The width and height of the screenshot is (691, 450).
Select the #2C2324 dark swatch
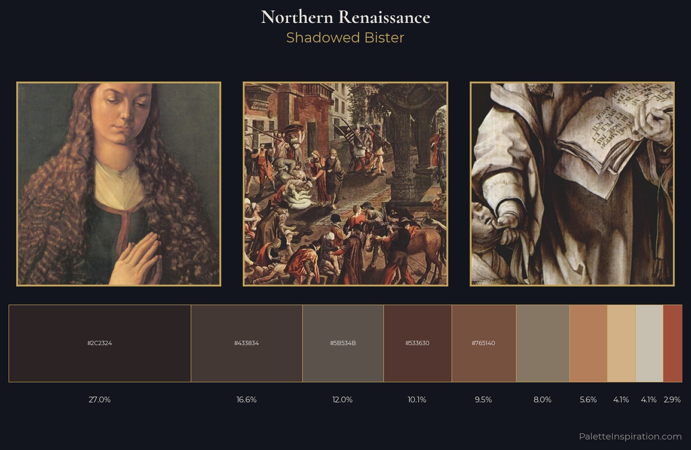pos(100,343)
